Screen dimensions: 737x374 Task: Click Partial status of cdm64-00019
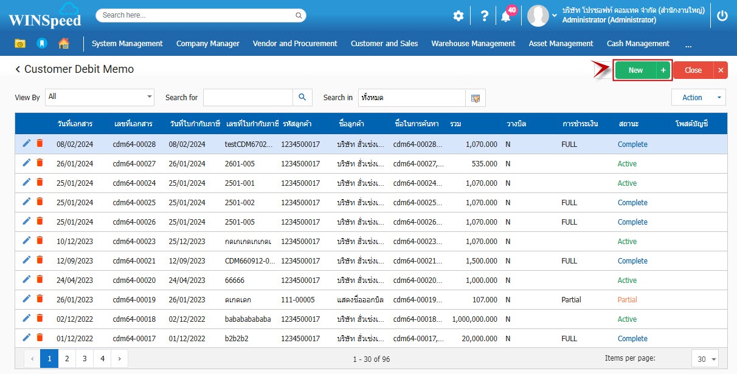(x=628, y=299)
